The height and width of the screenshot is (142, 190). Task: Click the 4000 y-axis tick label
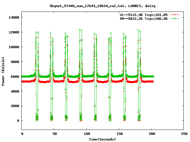point(15,91)
